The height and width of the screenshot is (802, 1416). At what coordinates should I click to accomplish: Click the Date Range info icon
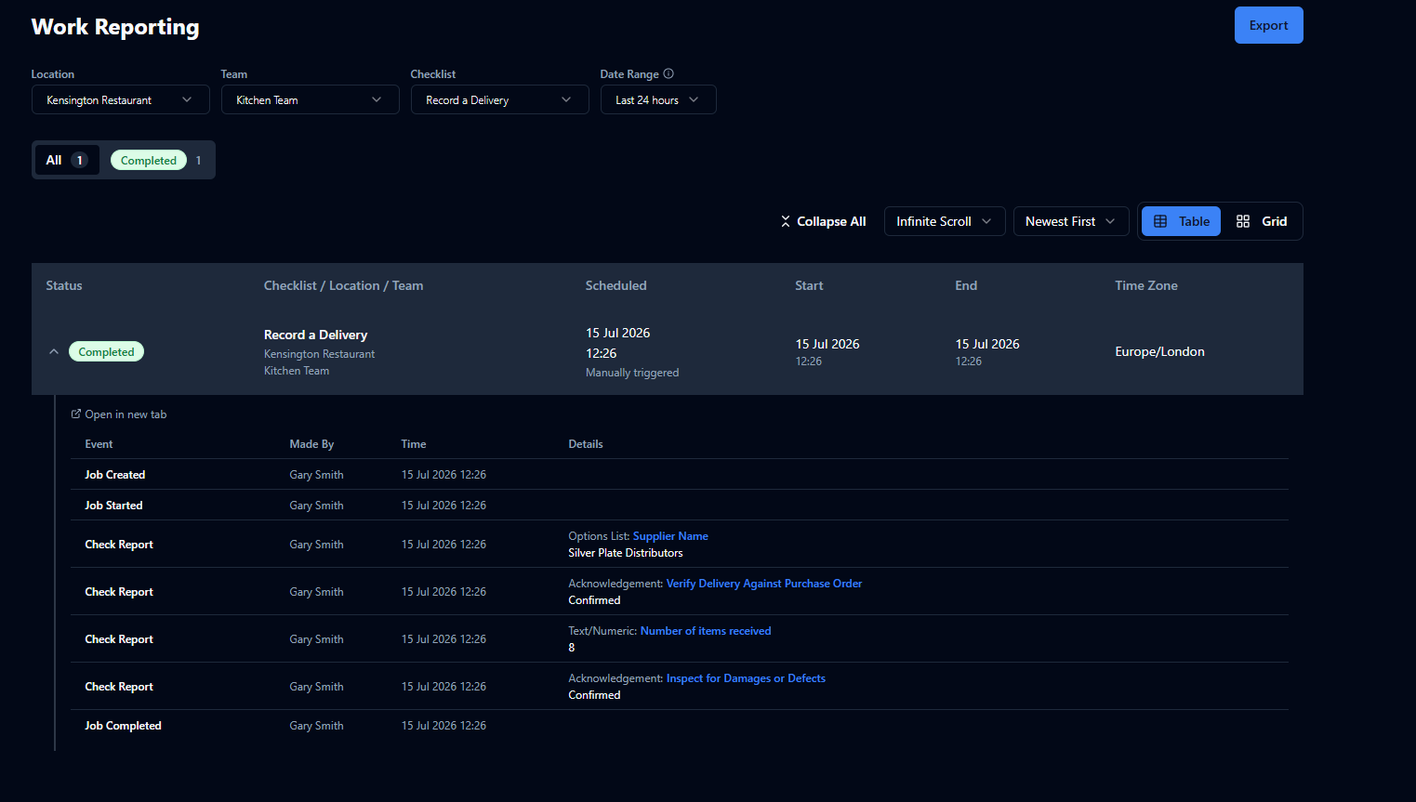[x=668, y=73]
